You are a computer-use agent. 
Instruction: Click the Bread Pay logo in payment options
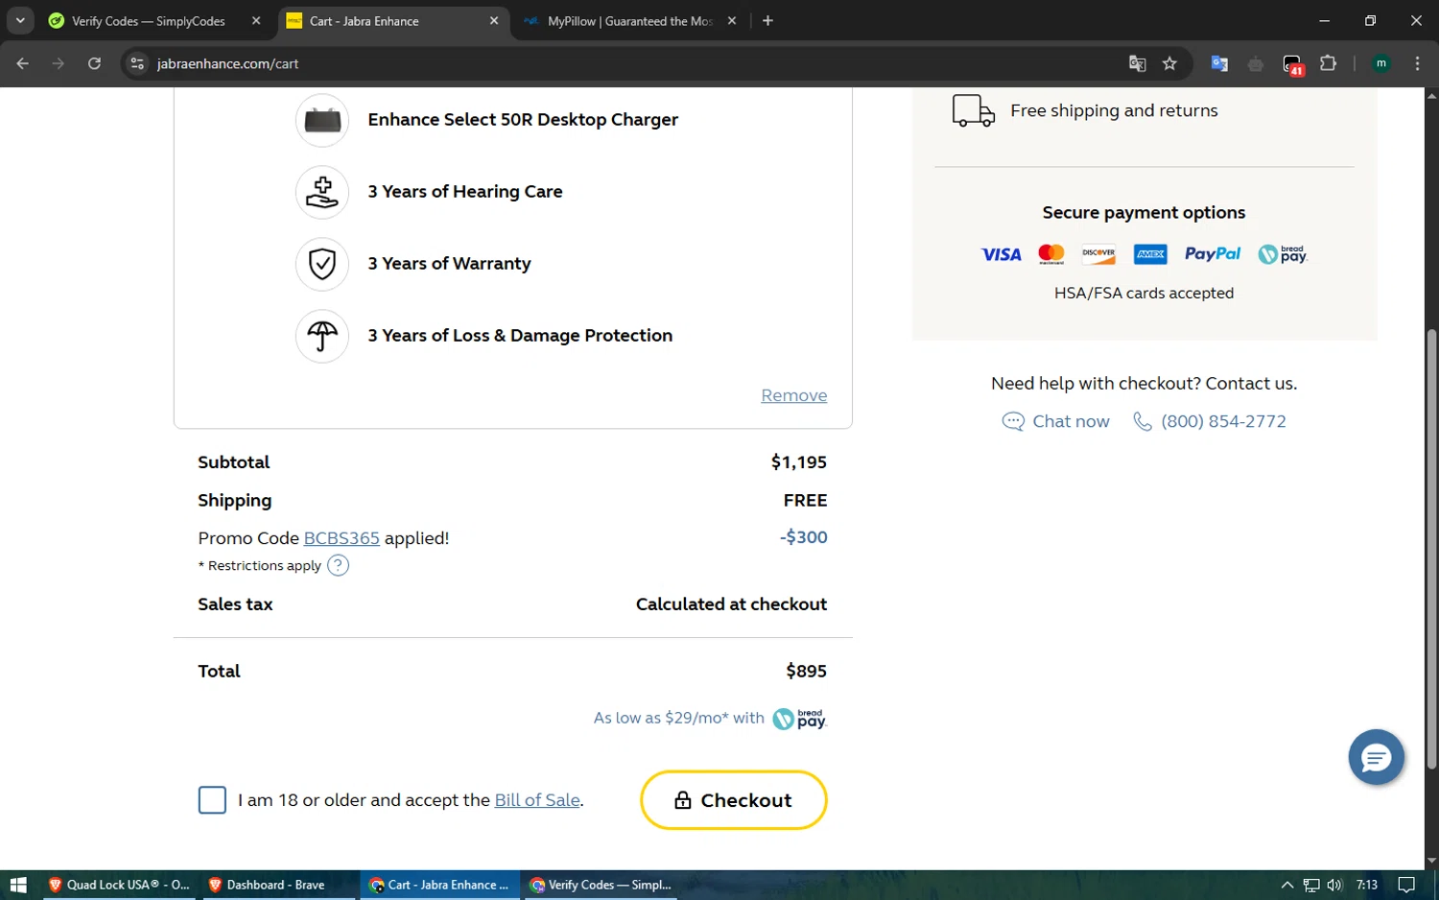1283,254
